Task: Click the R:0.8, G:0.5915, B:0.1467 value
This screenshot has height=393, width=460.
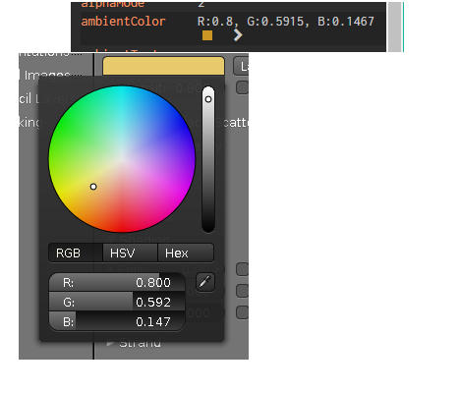Action: (286, 22)
